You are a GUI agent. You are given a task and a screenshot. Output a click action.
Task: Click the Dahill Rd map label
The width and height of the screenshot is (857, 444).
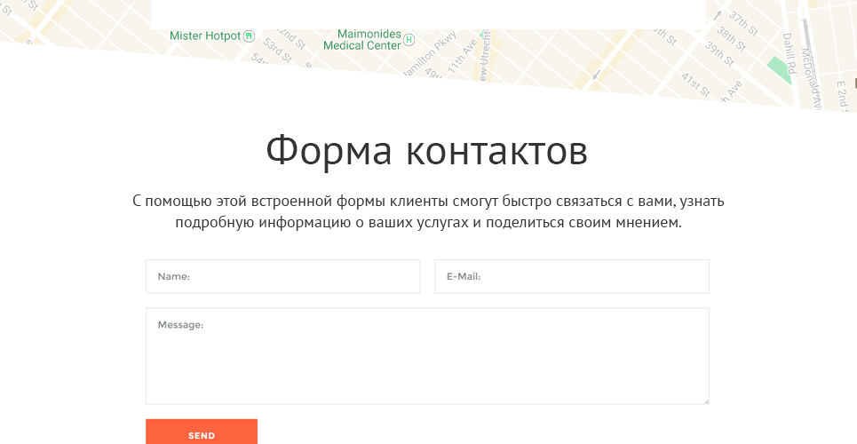coord(788,53)
